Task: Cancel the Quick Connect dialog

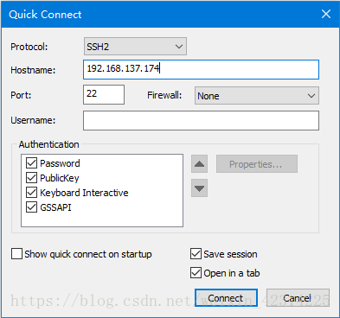Action: click(x=298, y=298)
